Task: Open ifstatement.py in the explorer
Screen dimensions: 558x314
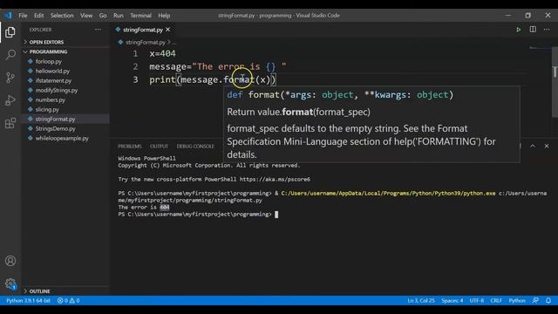Action: click(x=53, y=80)
